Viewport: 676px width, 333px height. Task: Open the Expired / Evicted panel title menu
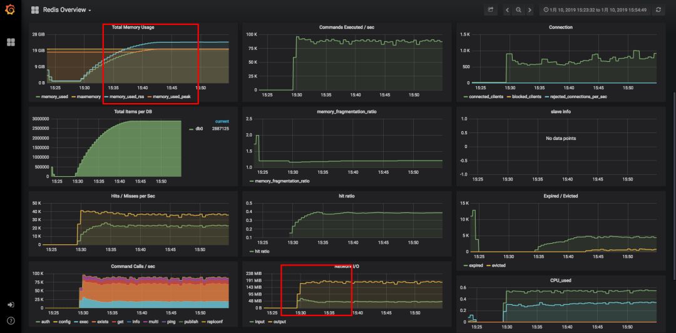tap(560, 196)
